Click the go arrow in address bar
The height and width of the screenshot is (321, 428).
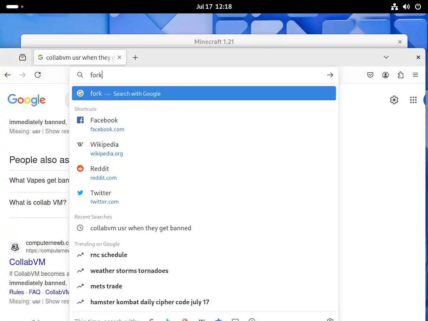330,75
